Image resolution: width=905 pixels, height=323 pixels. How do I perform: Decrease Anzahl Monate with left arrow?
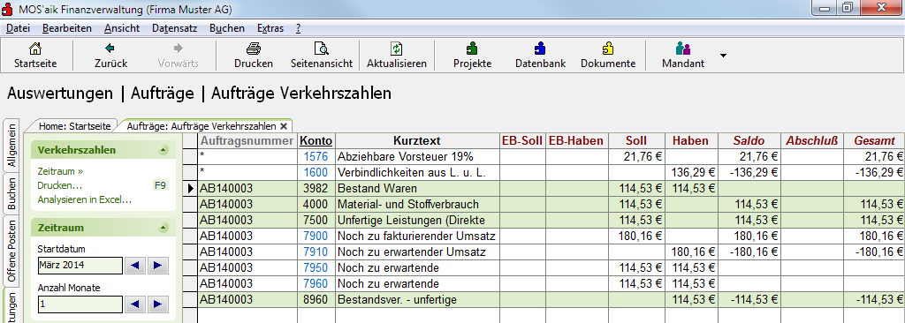point(135,304)
